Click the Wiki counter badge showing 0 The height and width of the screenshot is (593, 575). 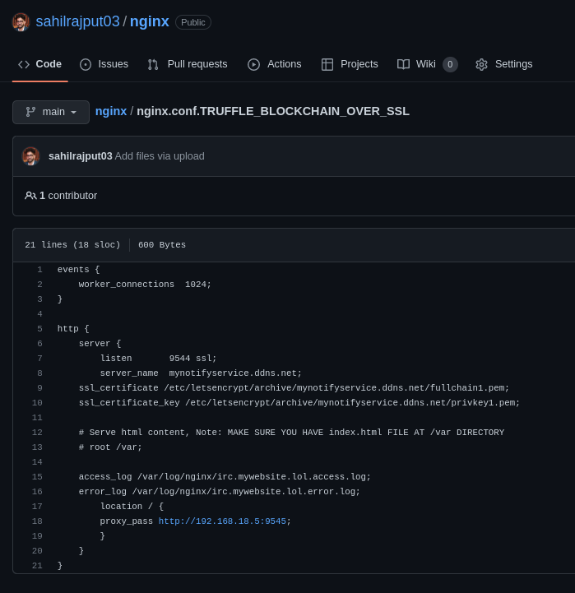450,65
